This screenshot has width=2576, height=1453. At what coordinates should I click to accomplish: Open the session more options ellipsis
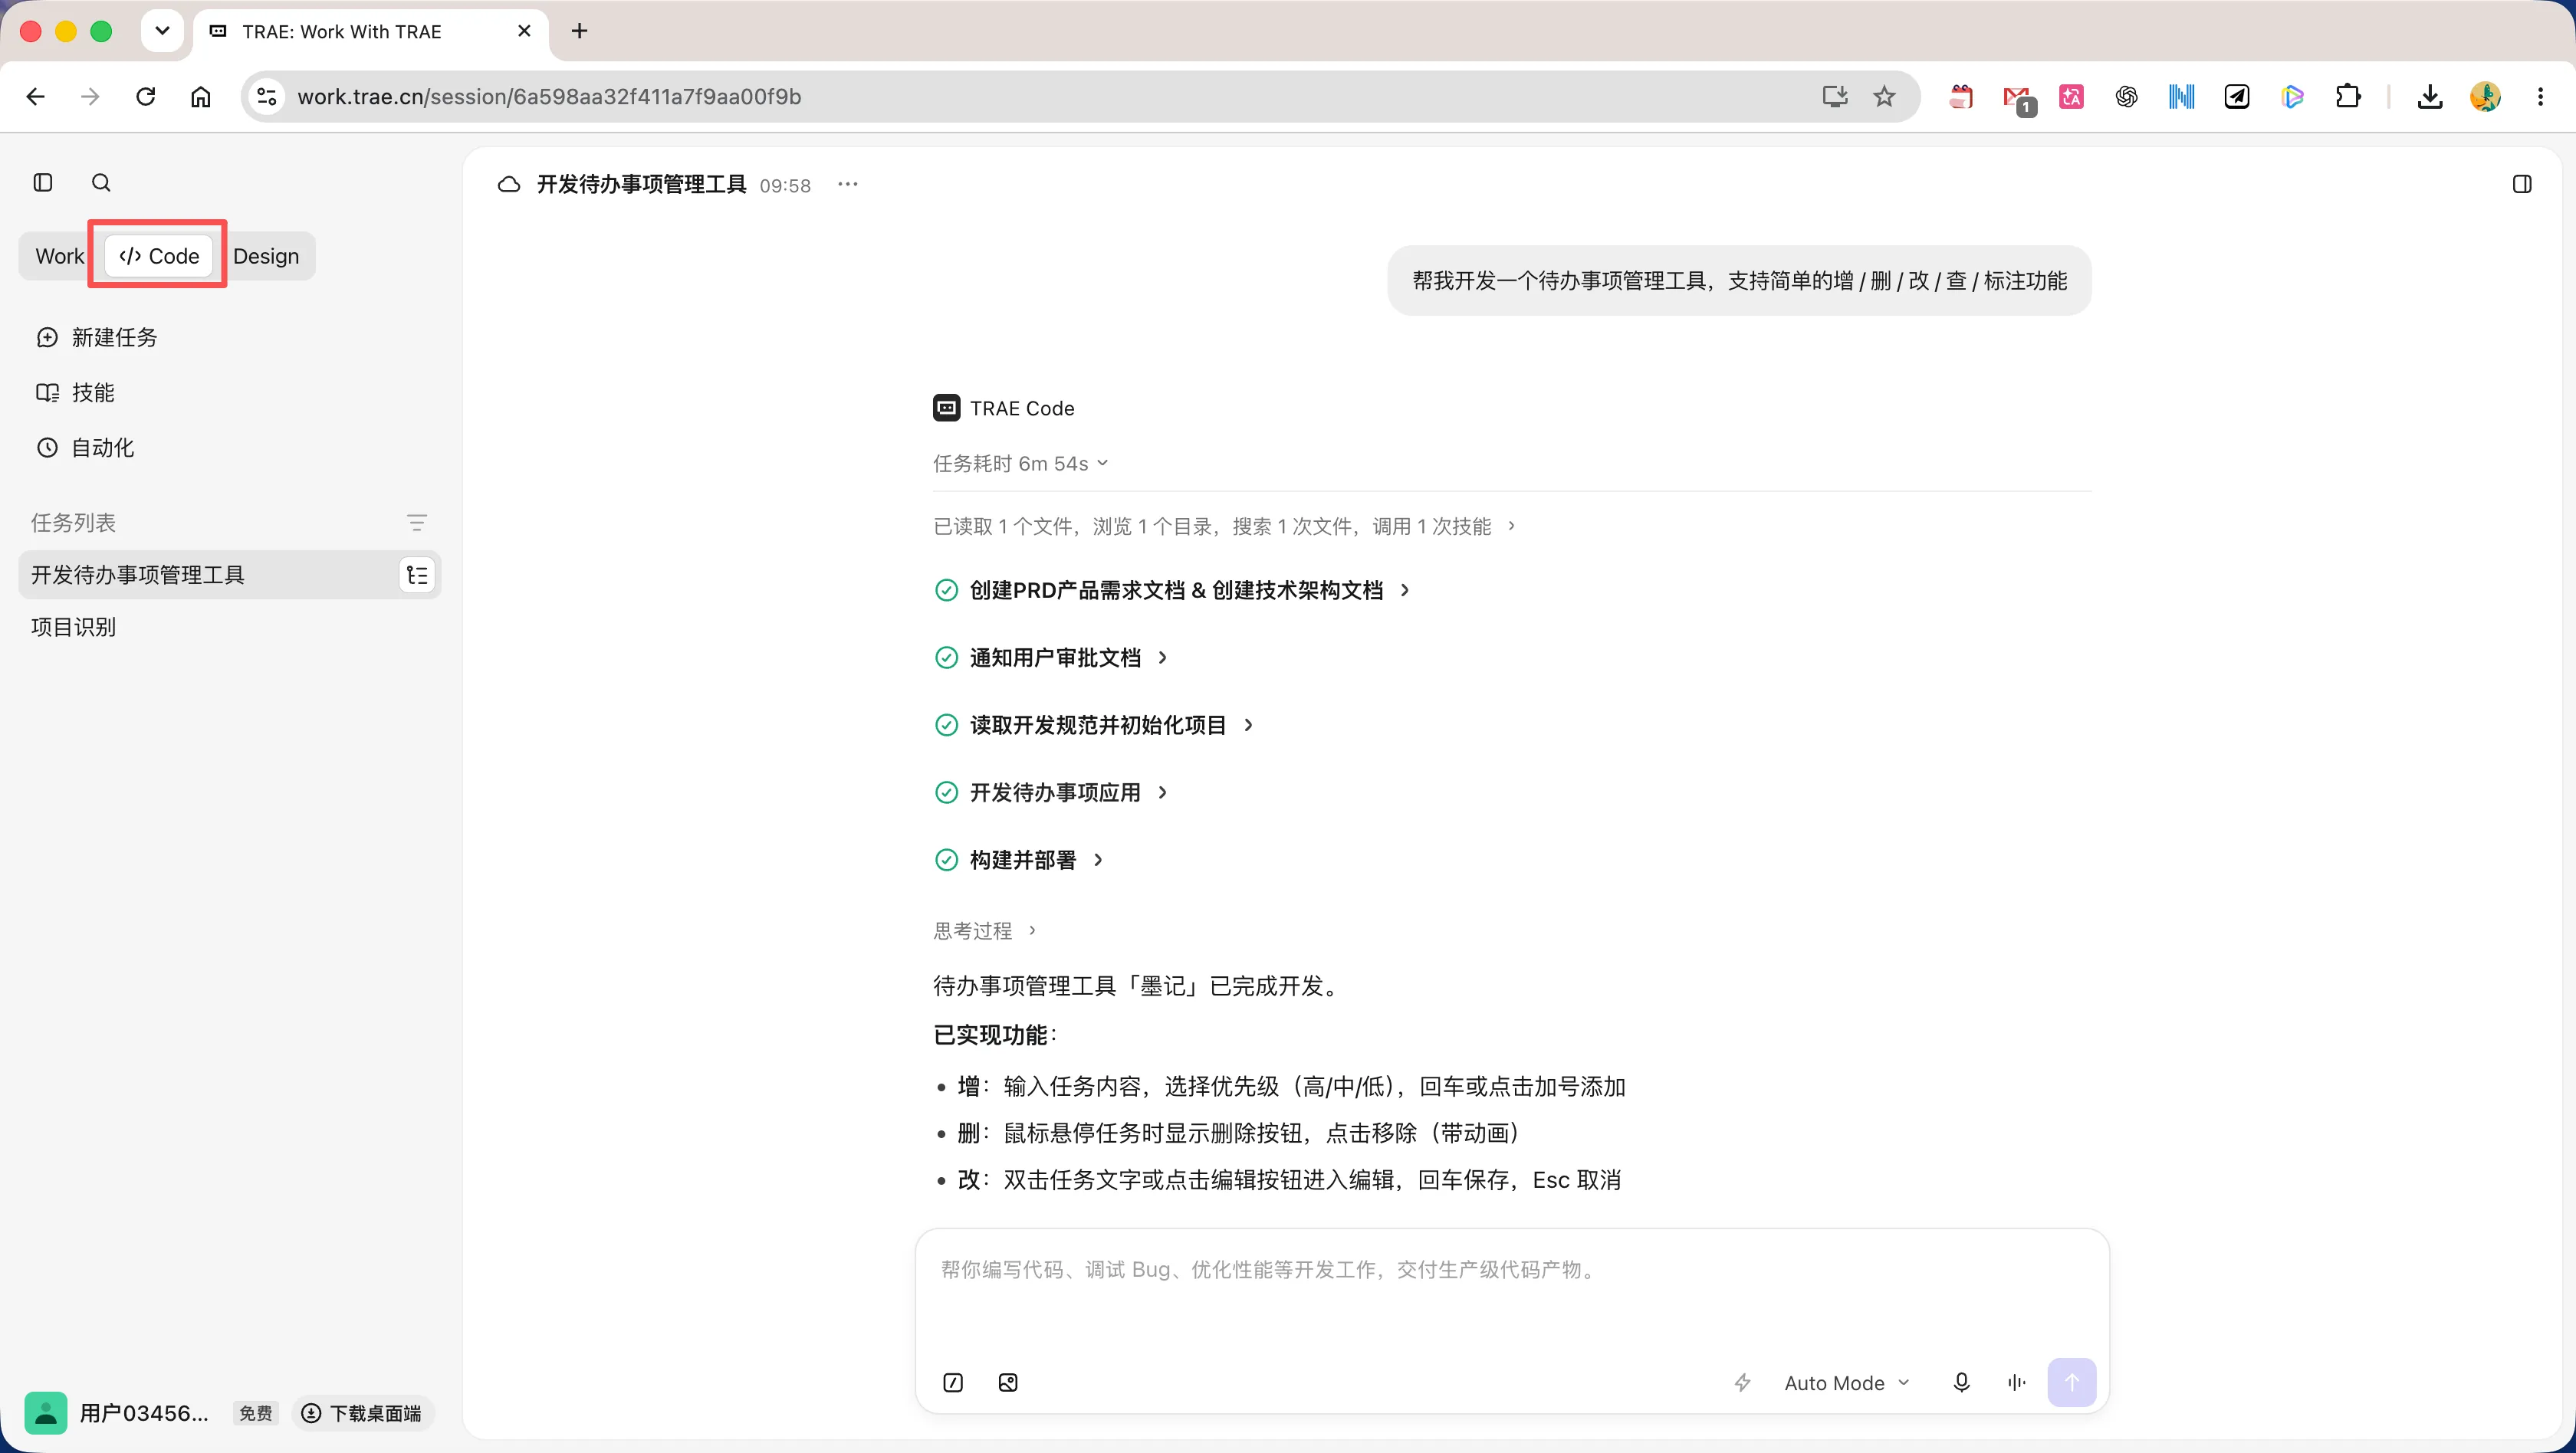(x=848, y=184)
